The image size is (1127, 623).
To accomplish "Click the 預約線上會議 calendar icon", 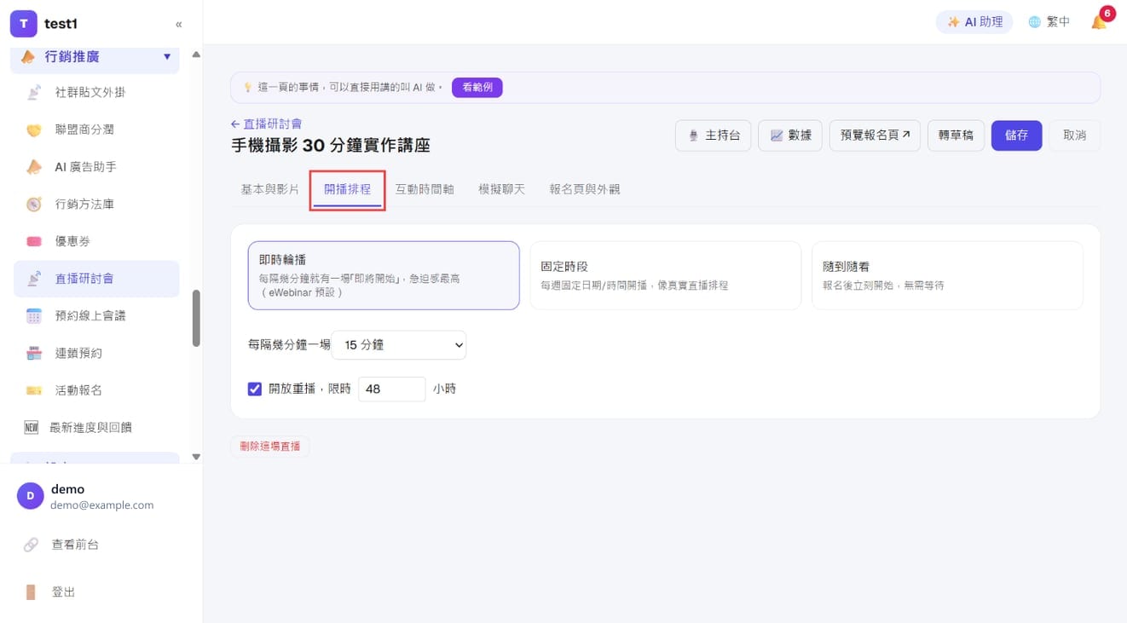I will [x=34, y=315].
